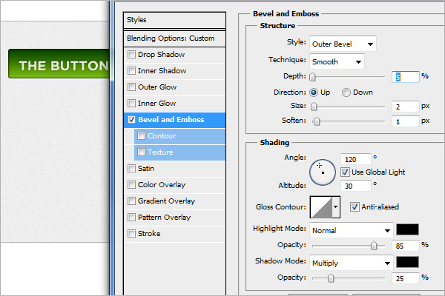
Task: Click the Angle value field
Action: [355, 159]
